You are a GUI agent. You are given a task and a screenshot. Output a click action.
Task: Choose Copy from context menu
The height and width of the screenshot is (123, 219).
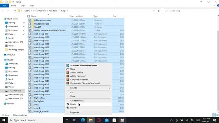pos(88,96)
